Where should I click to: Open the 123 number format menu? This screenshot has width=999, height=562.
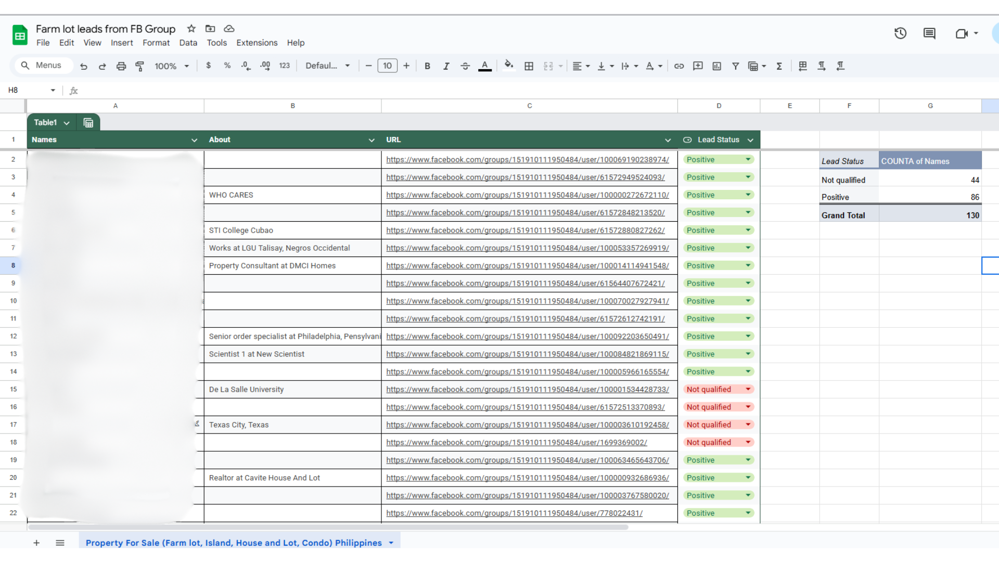tap(285, 66)
